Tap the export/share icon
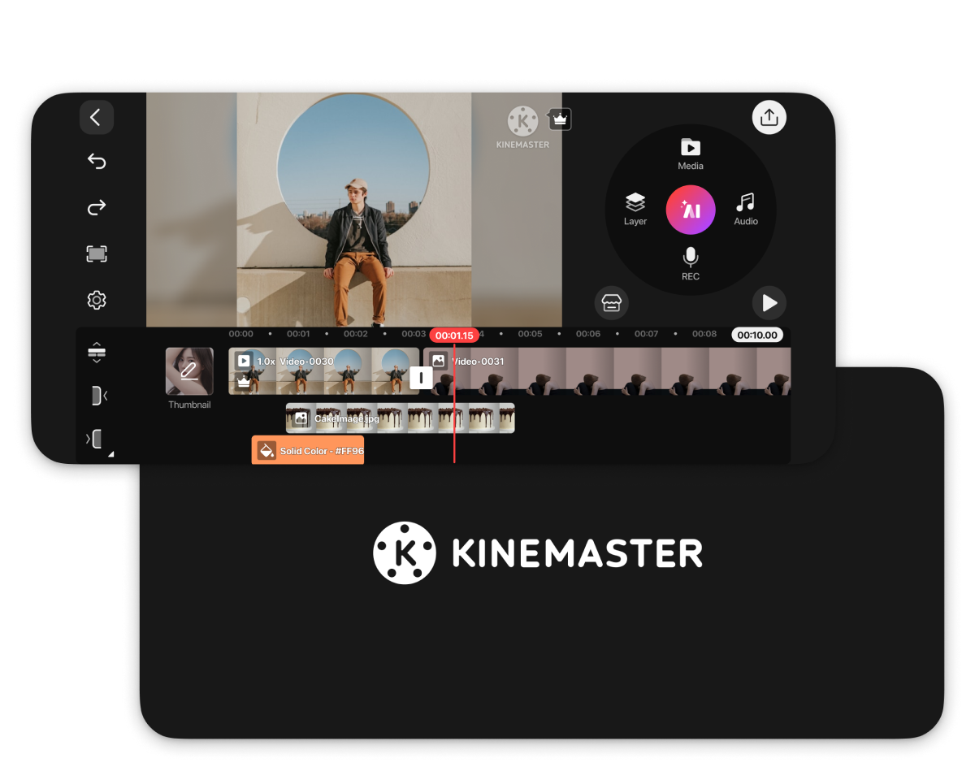 coord(768,117)
